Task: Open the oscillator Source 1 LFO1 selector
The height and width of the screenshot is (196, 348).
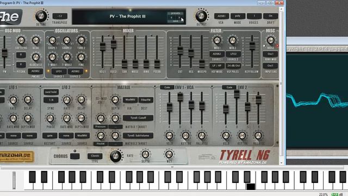Action: [x=59, y=71]
